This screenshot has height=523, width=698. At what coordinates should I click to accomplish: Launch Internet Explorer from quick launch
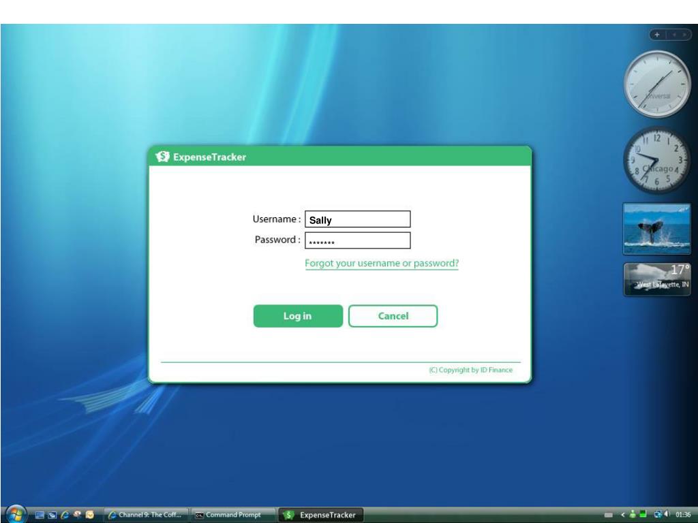coord(65,515)
